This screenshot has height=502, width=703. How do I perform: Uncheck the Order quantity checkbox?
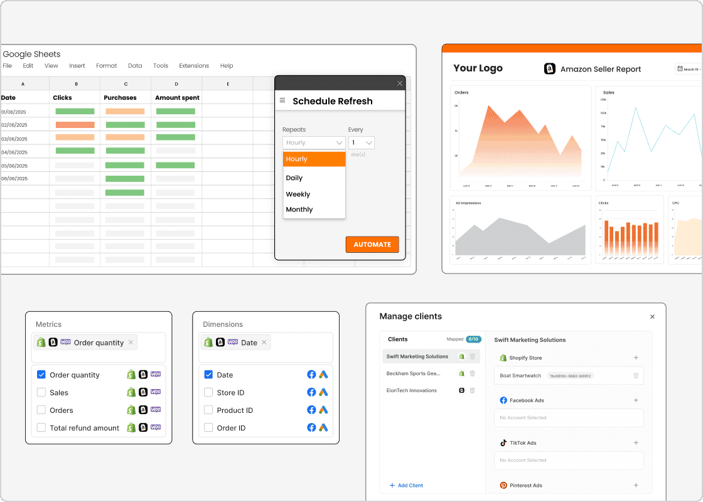41,375
